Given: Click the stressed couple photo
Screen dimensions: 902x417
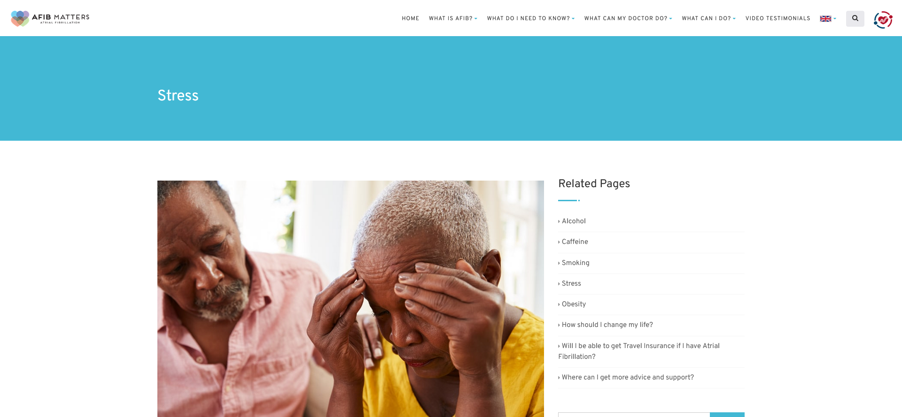Looking at the screenshot, I should click(350, 299).
